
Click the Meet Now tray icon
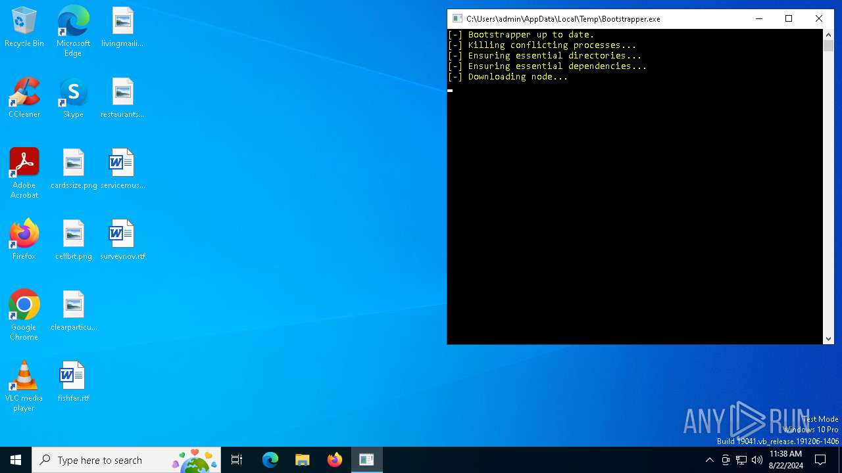click(726, 460)
